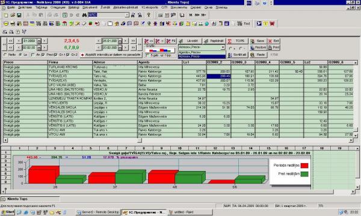Open the Dokumenti menu
Screen dimensions: 361x216
tap(90, 7)
